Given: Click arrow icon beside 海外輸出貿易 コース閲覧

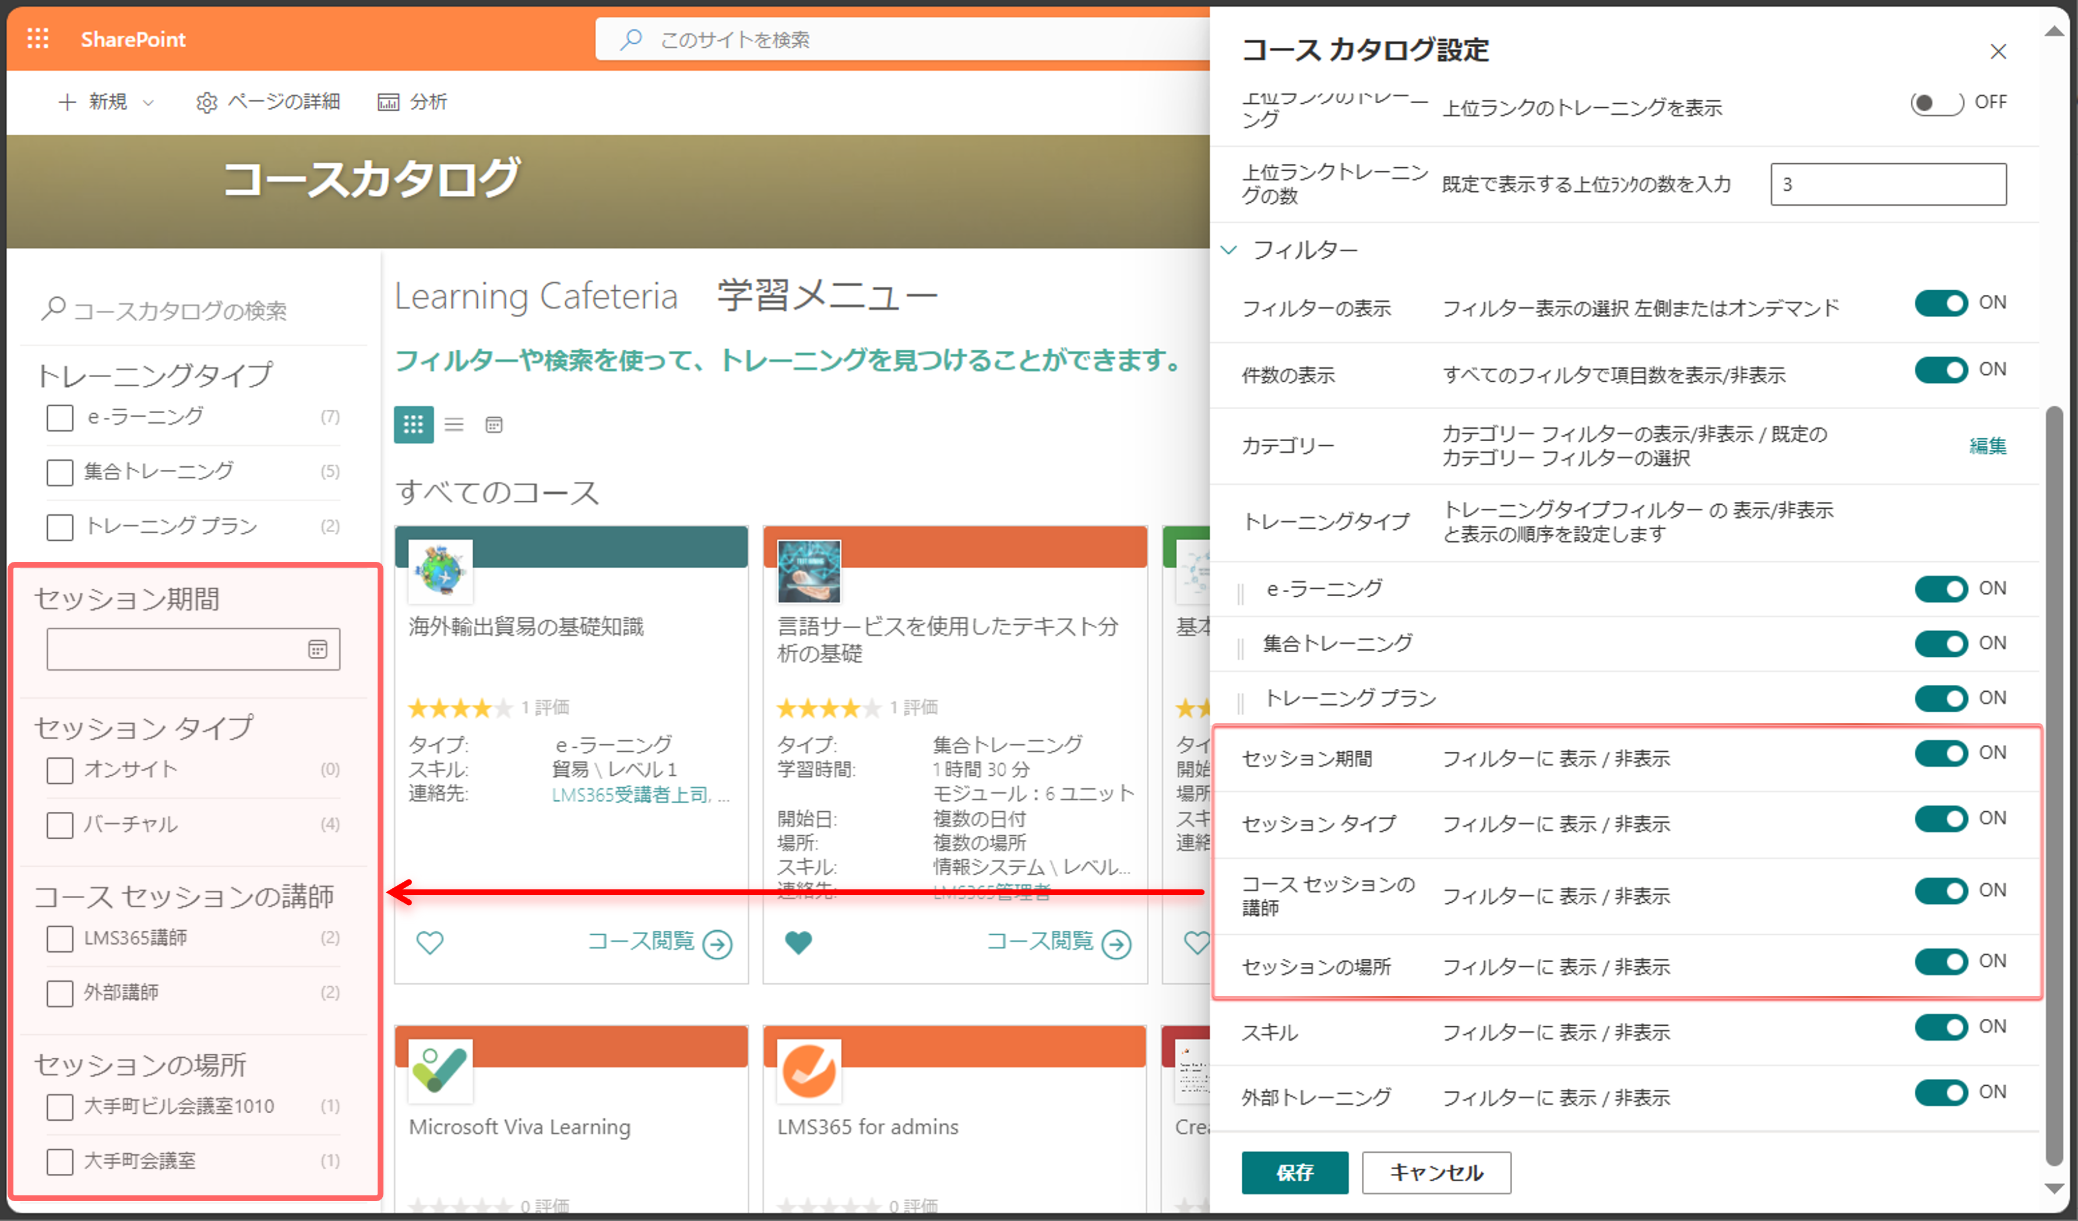Looking at the screenshot, I should tap(717, 944).
